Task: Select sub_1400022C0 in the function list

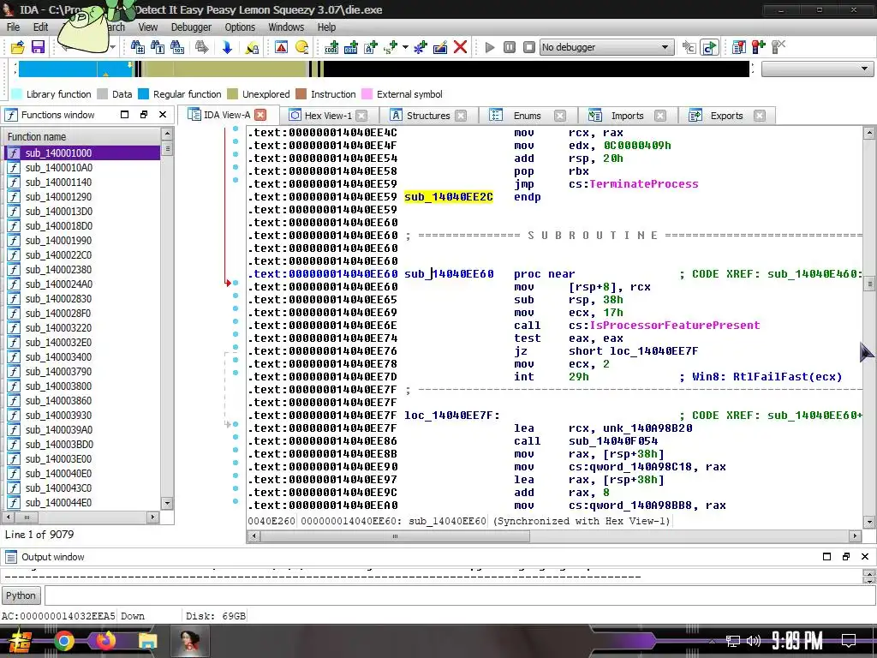Action: click(82, 254)
